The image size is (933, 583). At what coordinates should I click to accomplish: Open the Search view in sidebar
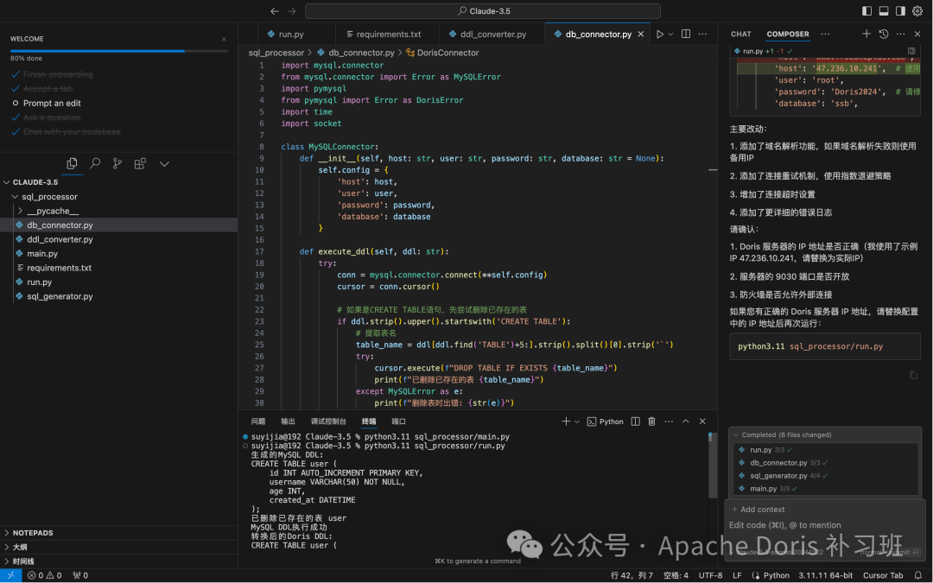(x=95, y=163)
